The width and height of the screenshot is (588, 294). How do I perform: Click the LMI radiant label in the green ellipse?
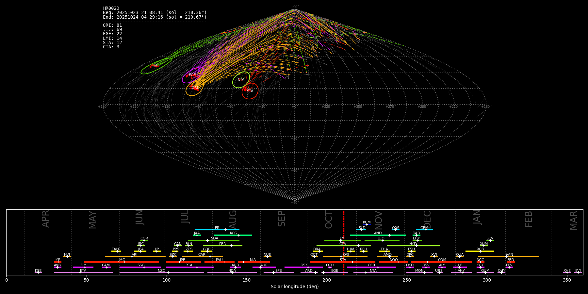pos(155,66)
